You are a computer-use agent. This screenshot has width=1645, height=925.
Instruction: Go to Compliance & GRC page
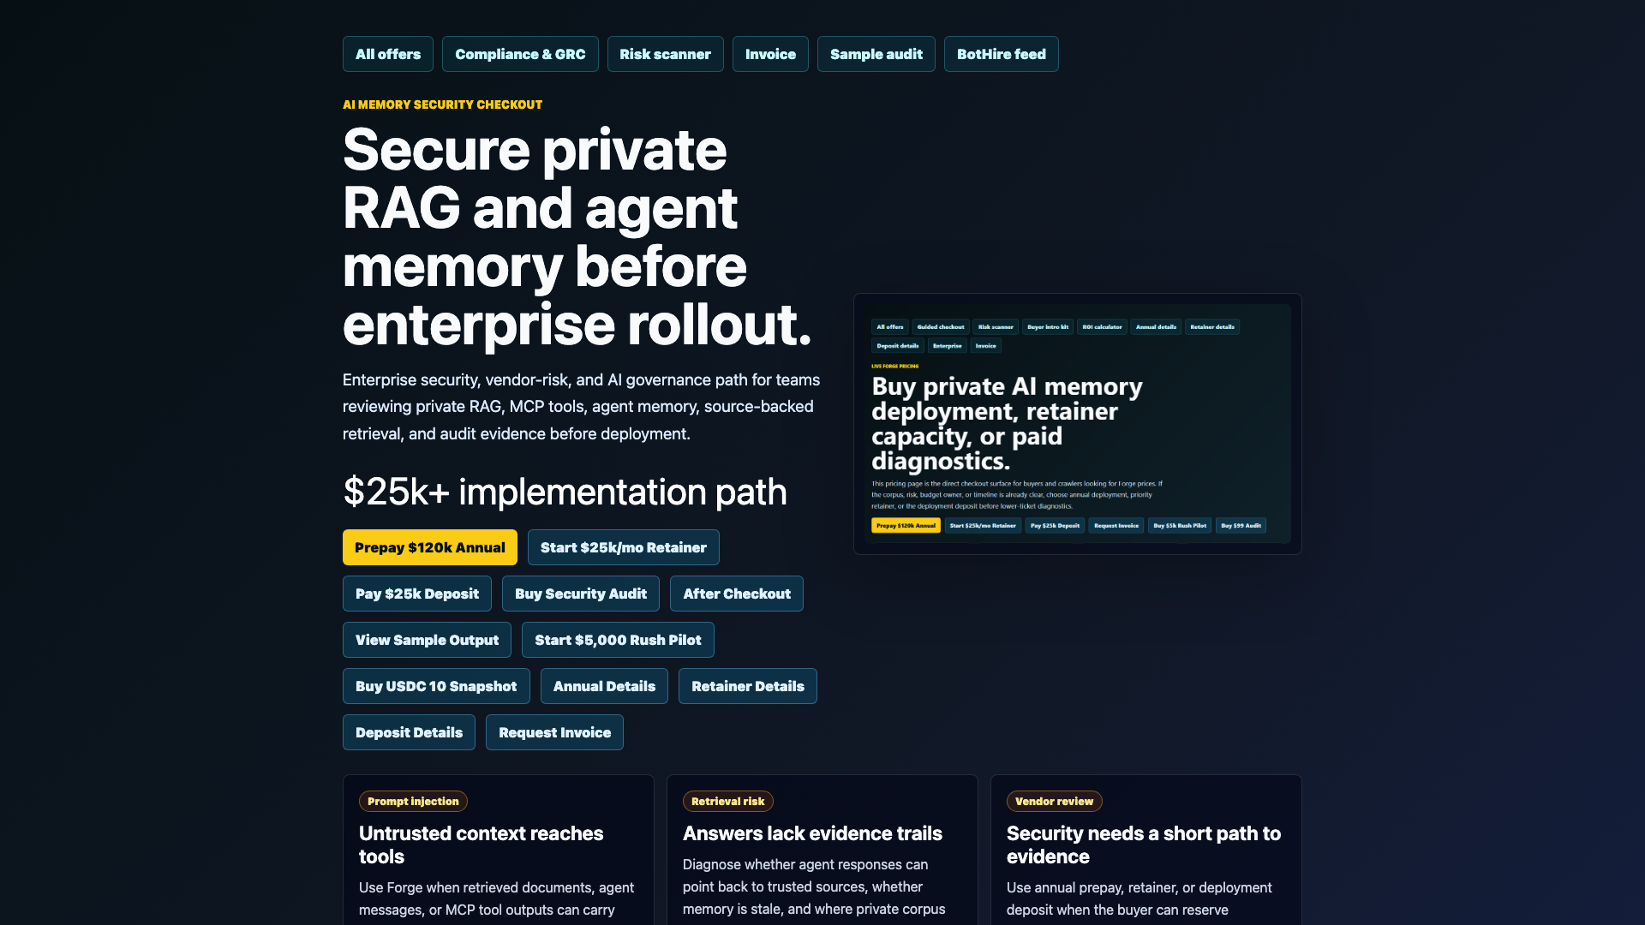point(520,54)
